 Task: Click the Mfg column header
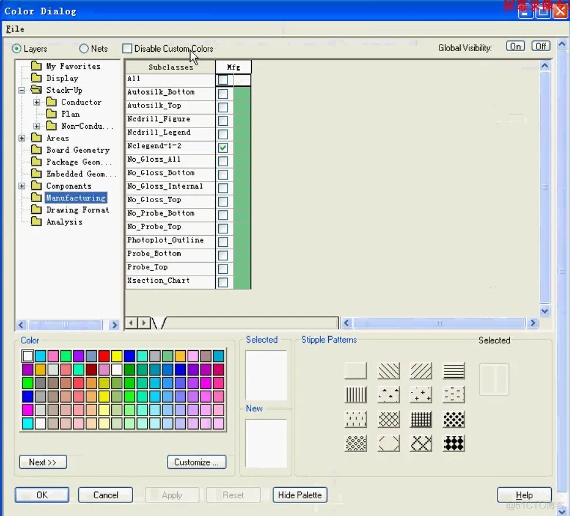[234, 67]
